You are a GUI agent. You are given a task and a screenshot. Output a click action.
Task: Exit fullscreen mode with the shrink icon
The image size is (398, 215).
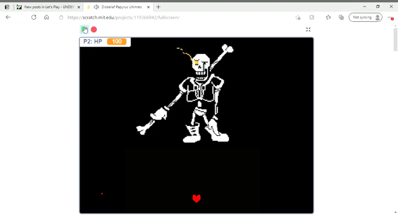point(308,30)
